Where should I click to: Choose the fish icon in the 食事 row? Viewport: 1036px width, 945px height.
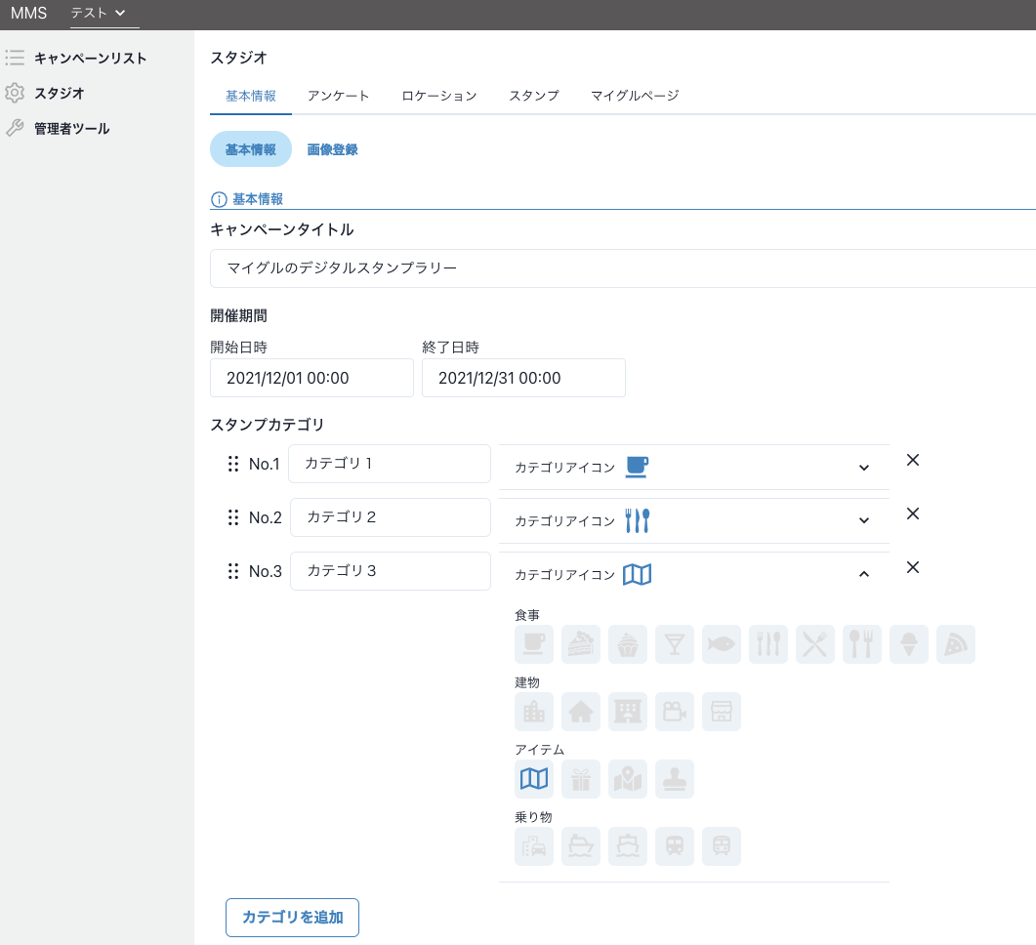coord(722,644)
